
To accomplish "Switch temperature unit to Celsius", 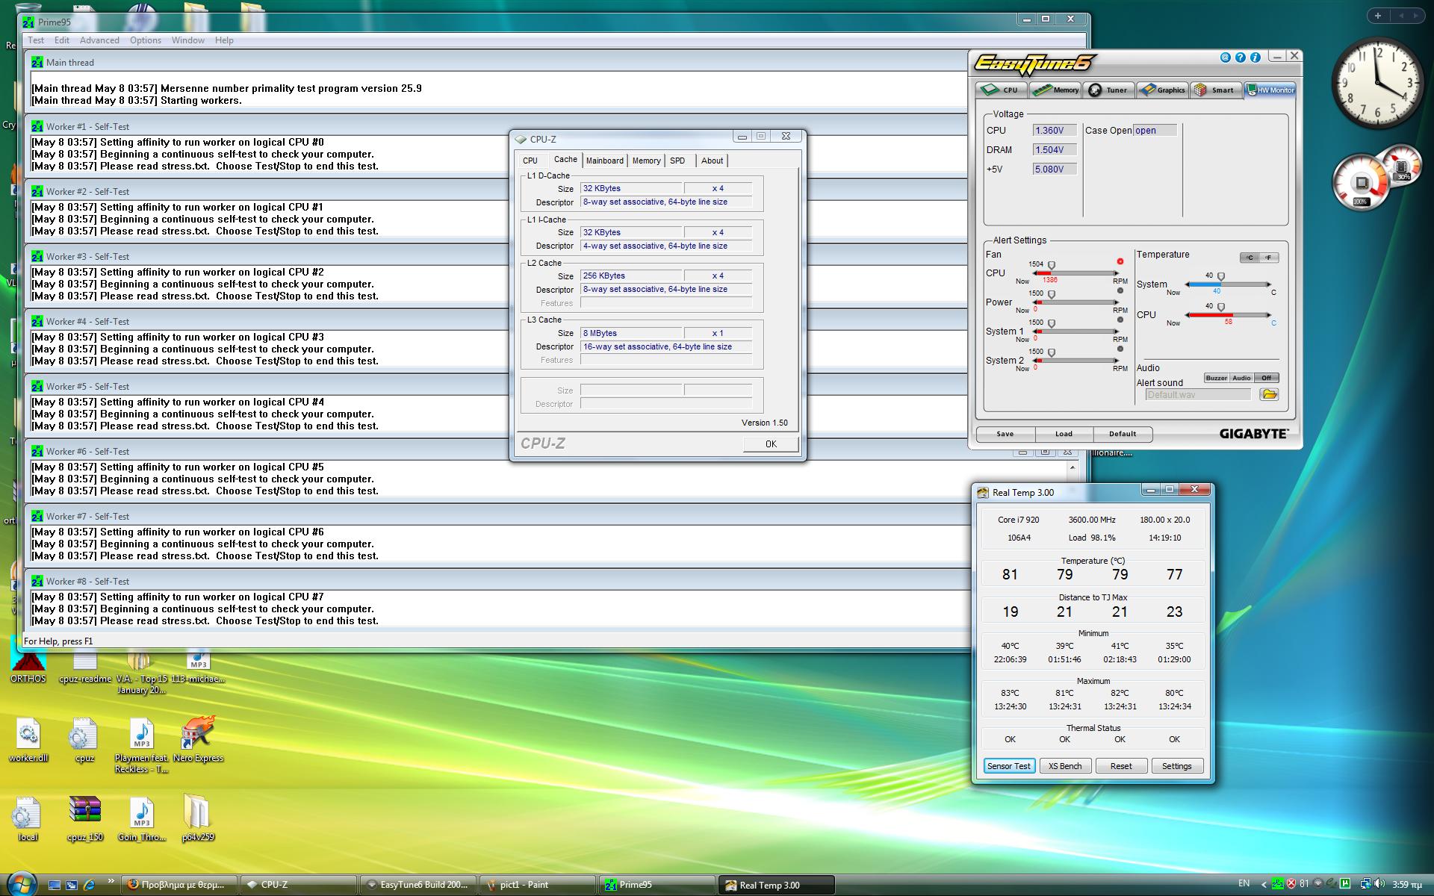I will (x=1250, y=258).
